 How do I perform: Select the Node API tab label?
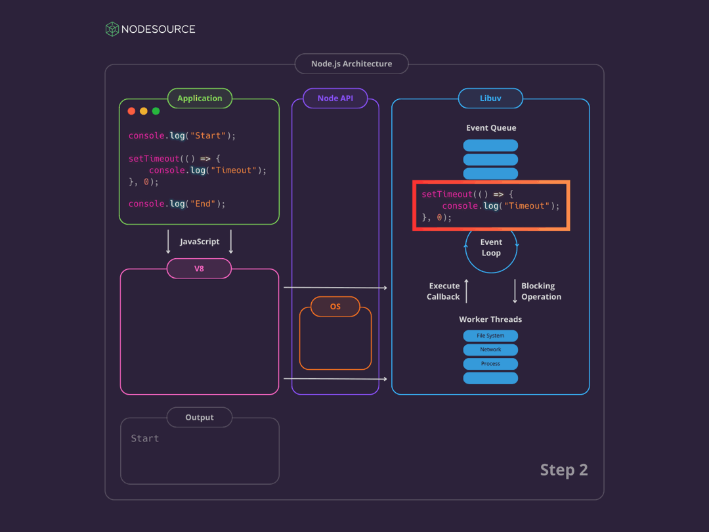tap(335, 99)
